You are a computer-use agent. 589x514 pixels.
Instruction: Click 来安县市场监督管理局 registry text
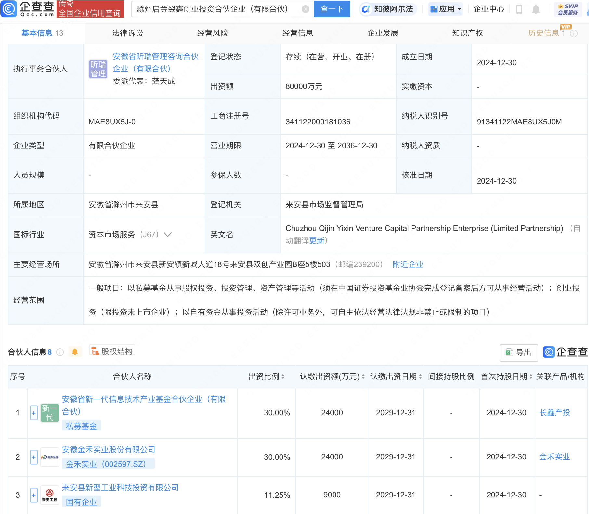coord(324,205)
